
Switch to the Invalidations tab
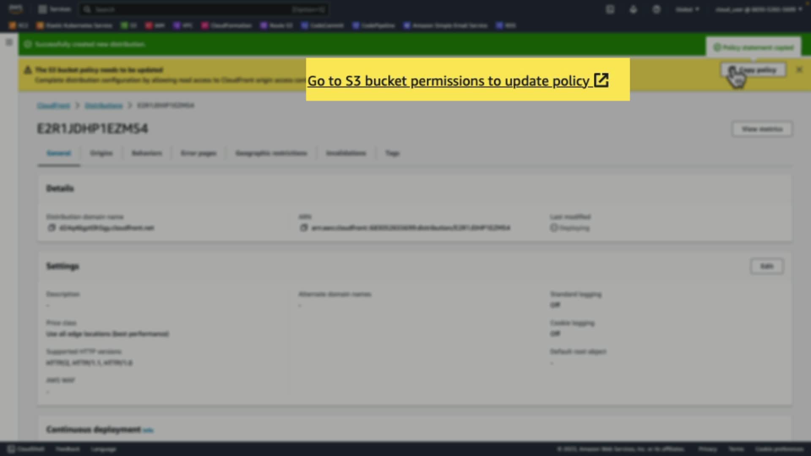click(x=346, y=153)
